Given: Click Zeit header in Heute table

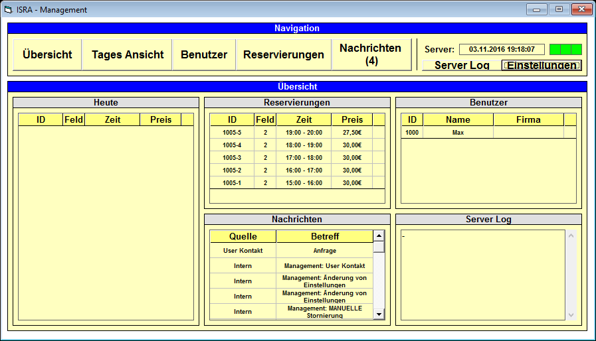Looking at the screenshot, I should pos(112,119).
